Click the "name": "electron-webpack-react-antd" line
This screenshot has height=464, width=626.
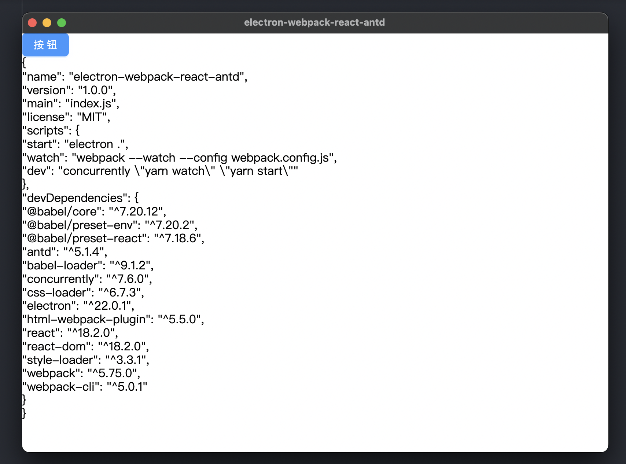pyautogui.click(x=135, y=77)
